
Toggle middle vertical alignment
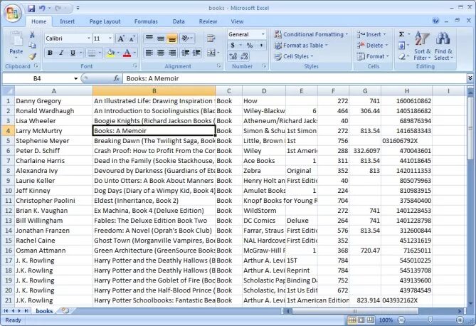[161, 38]
